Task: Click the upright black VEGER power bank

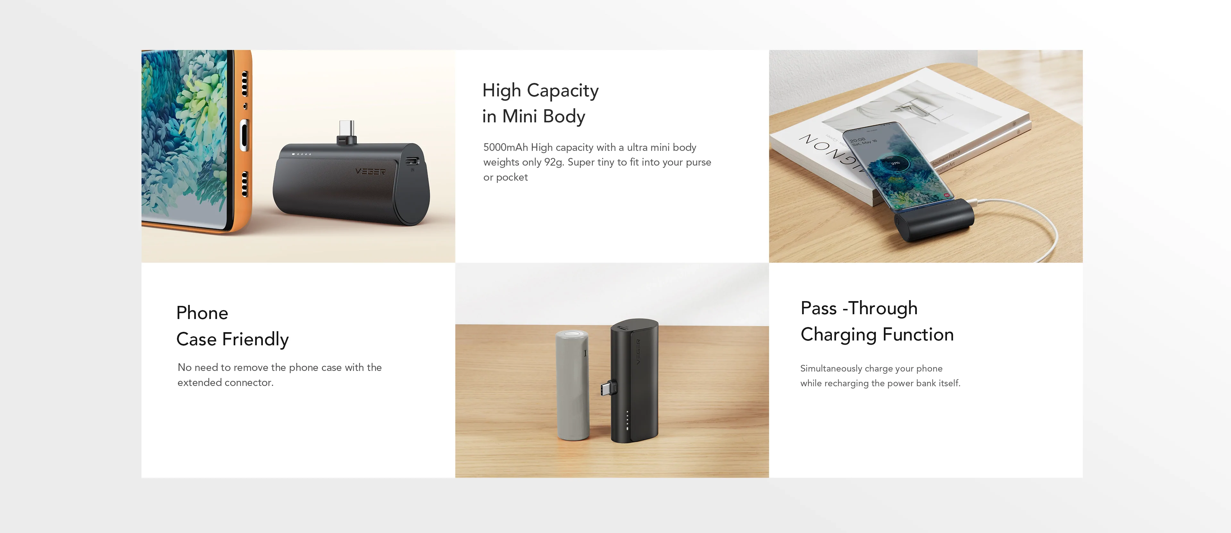Action: 634,381
